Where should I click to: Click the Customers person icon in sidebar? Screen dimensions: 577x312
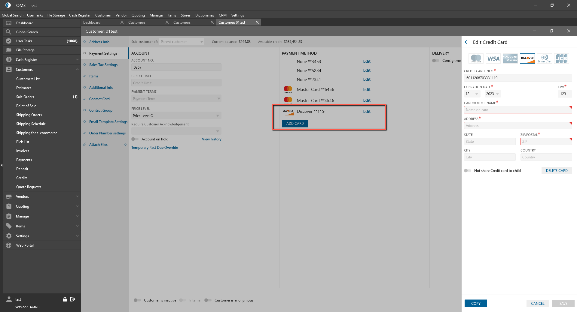pyautogui.click(x=9, y=70)
